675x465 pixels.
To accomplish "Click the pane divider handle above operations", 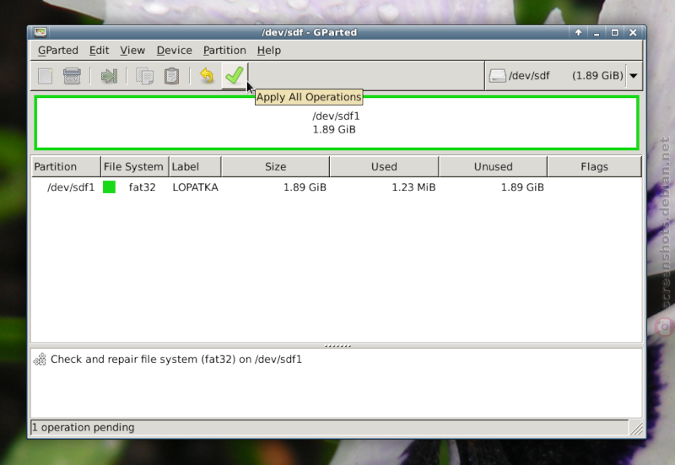I will pyautogui.click(x=338, y=346).
